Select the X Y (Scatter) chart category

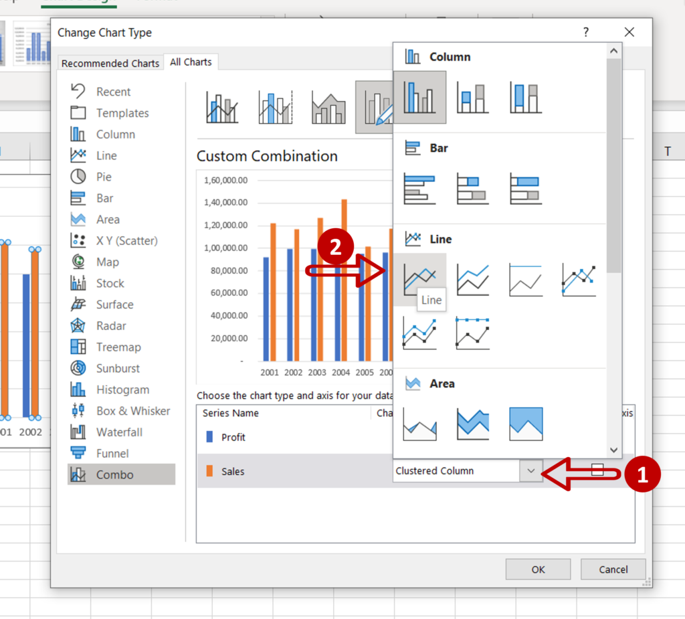pos(126,240)
